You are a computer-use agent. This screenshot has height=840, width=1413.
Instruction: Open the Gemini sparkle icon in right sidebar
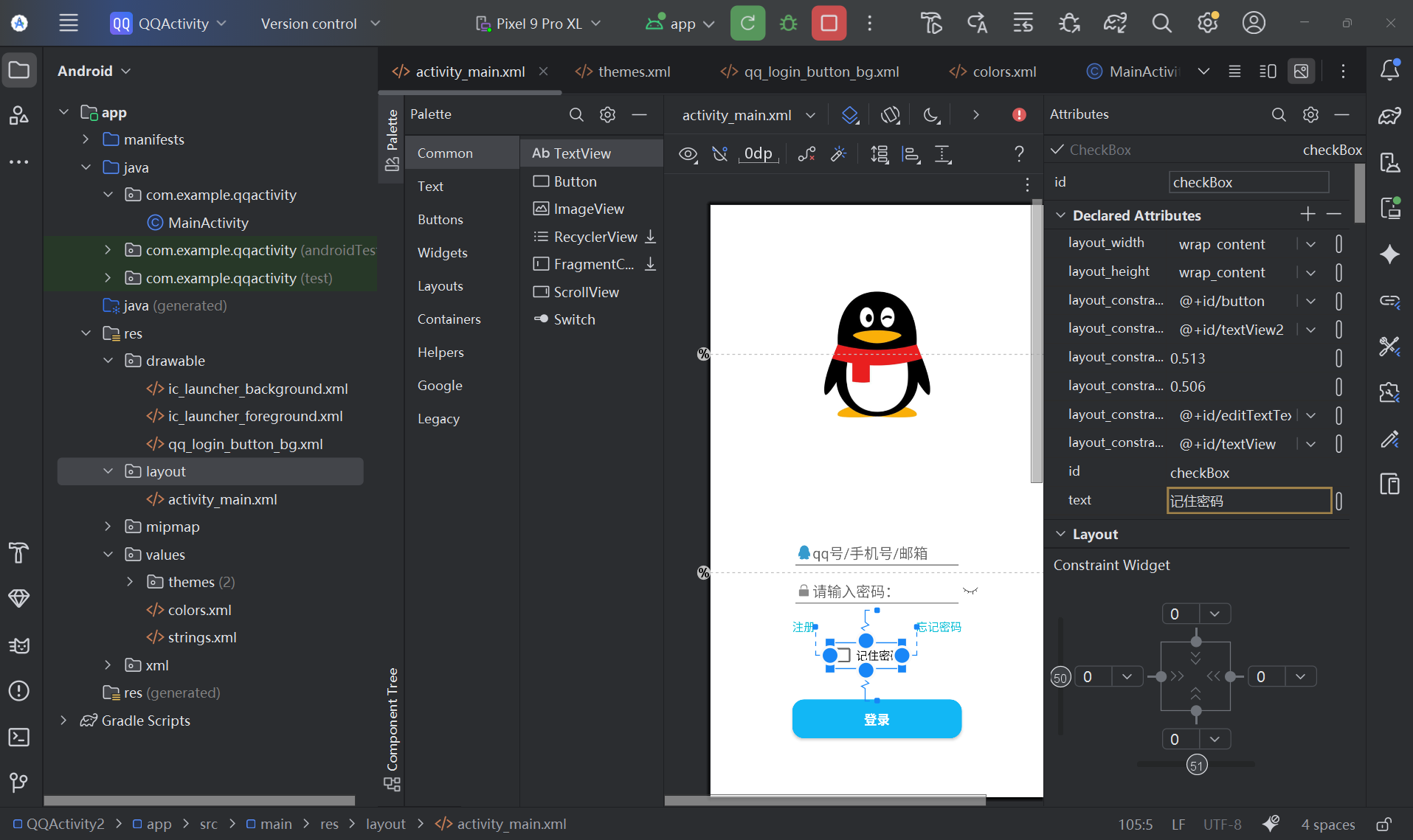tap(1390, 254)
